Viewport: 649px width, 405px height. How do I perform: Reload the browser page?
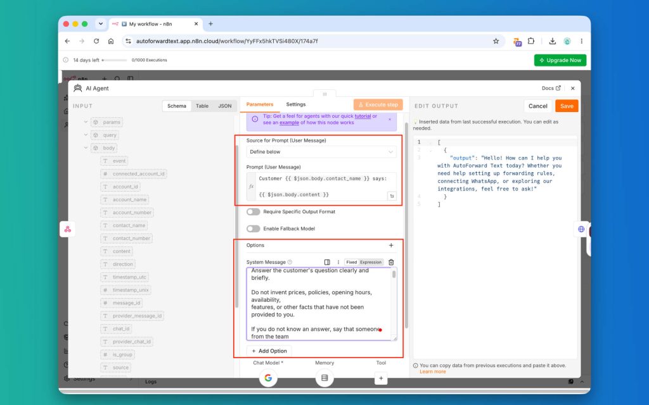[96, 41]
